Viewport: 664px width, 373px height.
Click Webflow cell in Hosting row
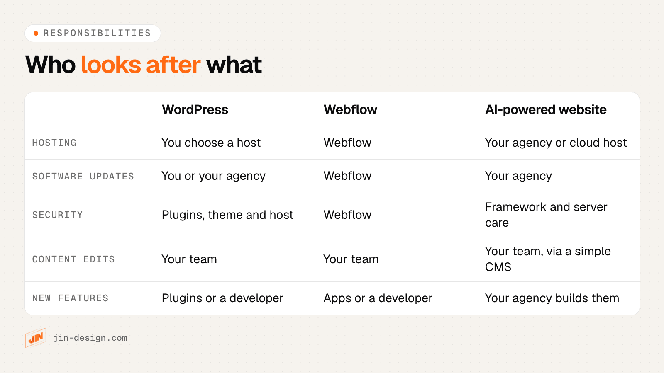click(x=347, y=143)
